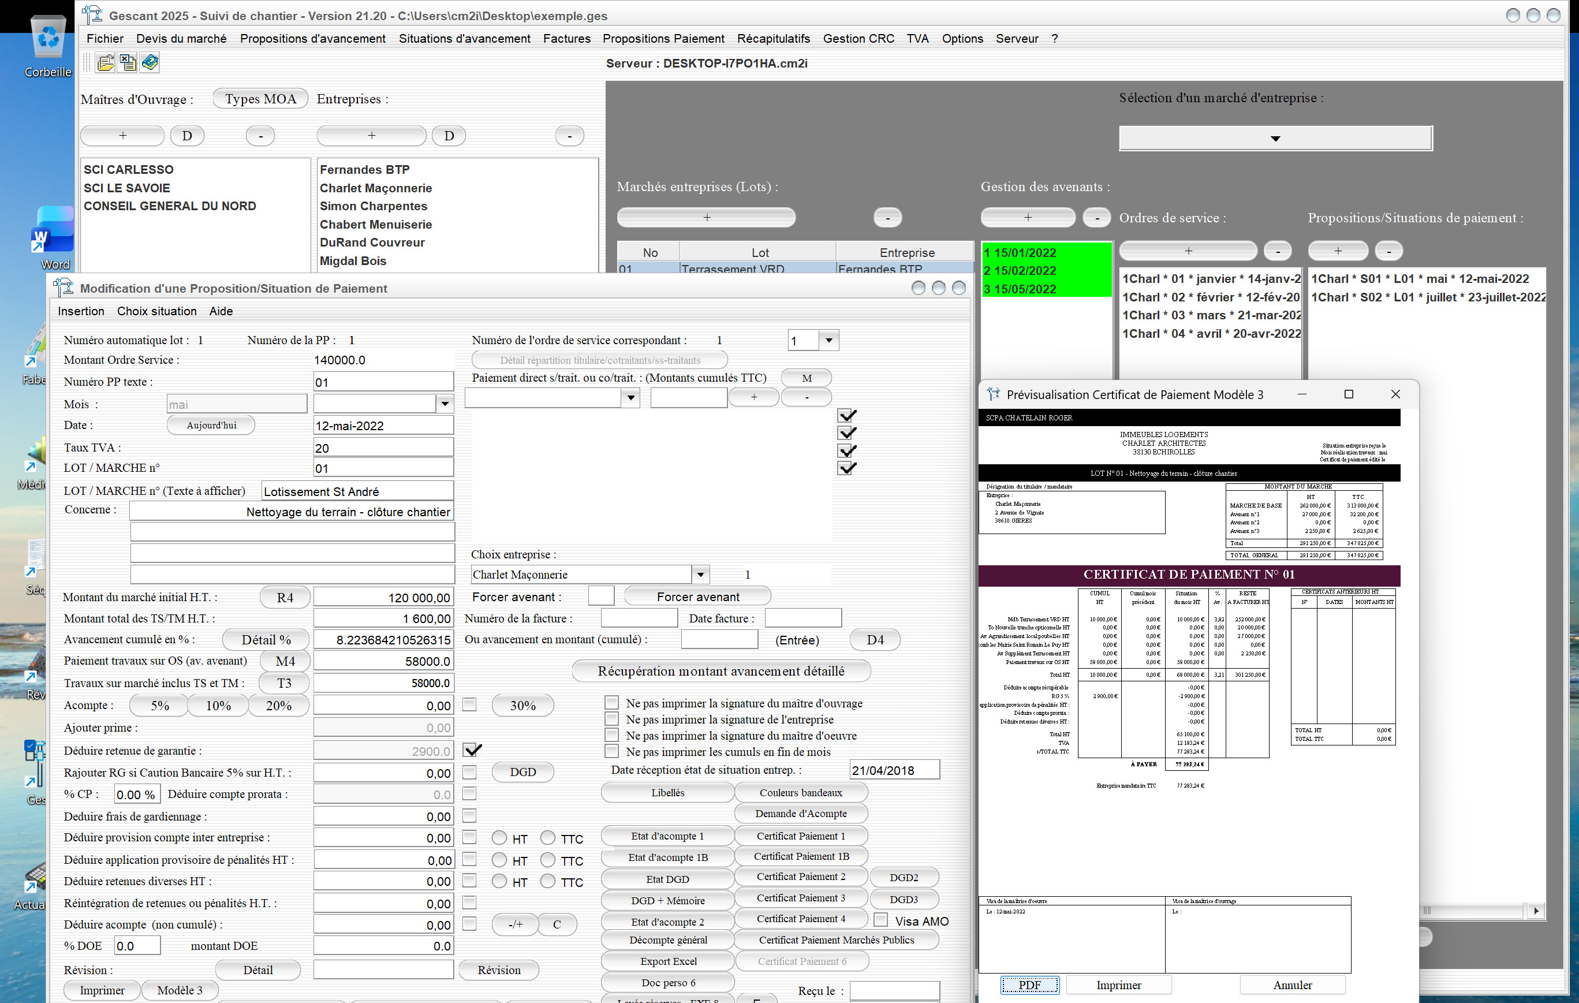
Task: Click the Modification window title bar icon
Action: click(x=64, y=288)
